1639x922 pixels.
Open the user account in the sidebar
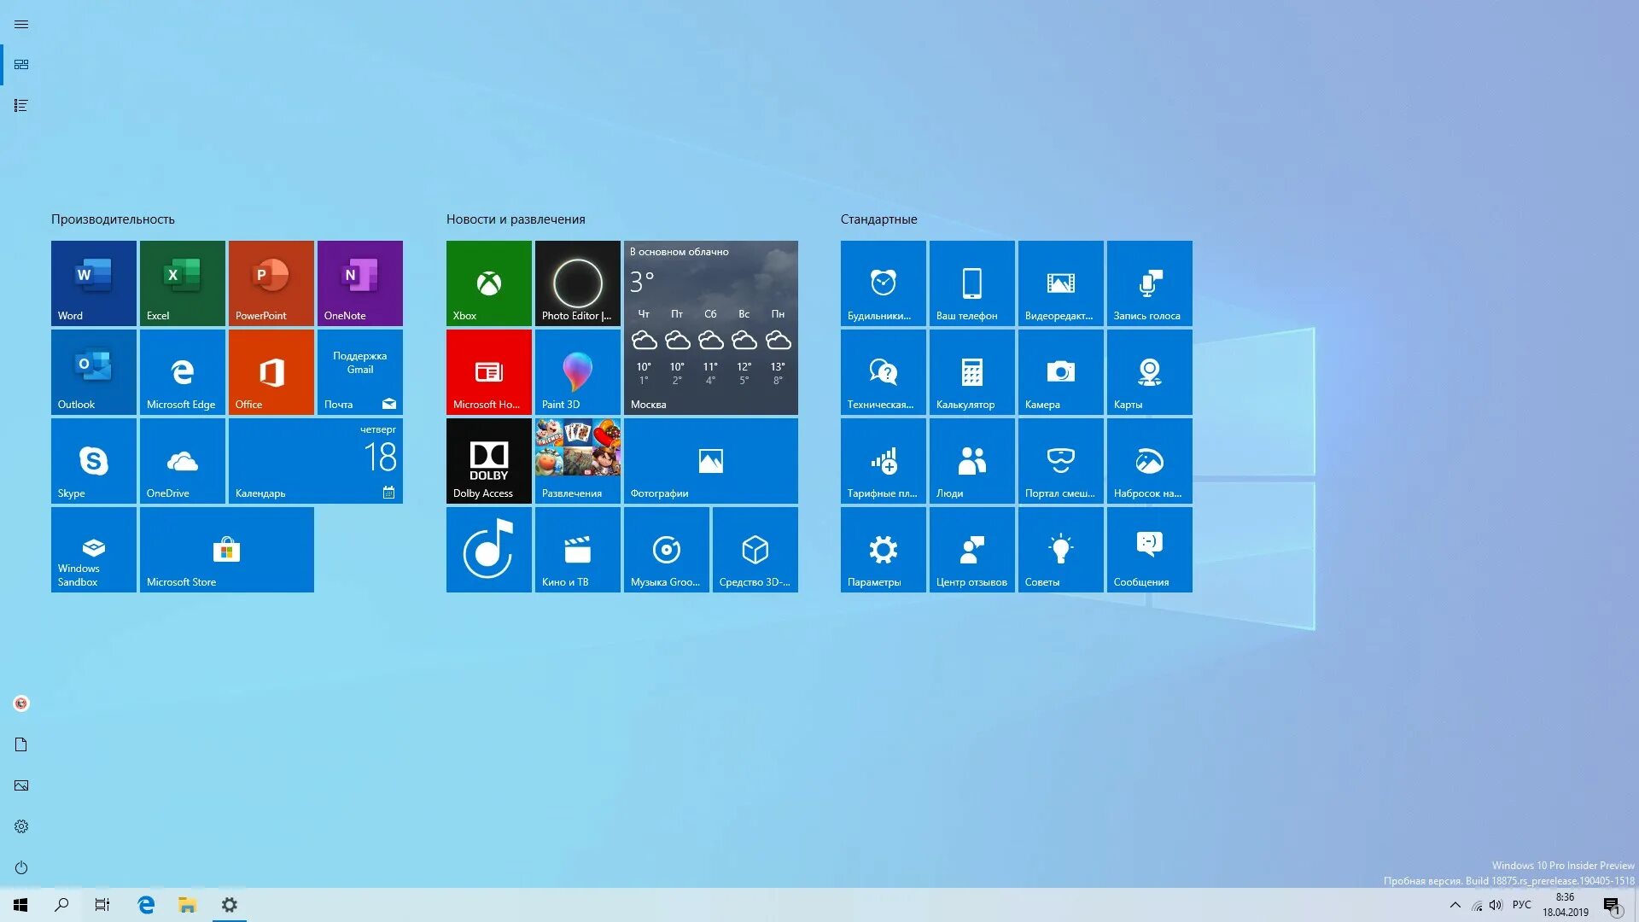pos(21,703)
